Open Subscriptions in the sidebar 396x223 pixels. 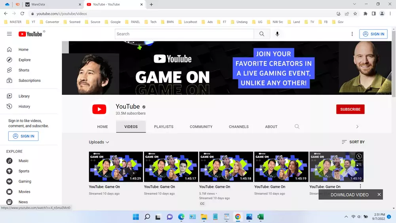tap(29, 81)
